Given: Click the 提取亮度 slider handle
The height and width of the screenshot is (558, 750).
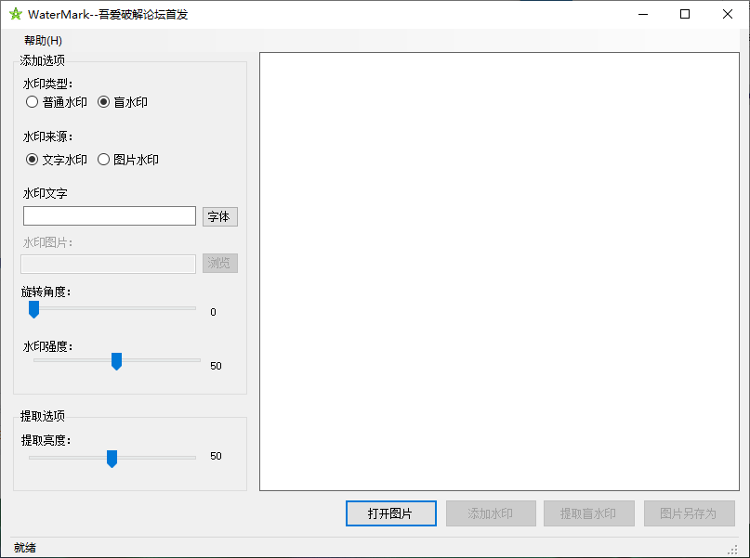Looking at the screenshot, I should pyautogui.click(x=112, y=459).
